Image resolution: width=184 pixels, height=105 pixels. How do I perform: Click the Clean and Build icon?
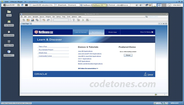78,20
